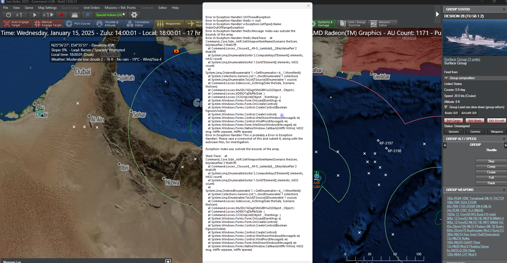The width and height of the screenshot is (507, 263).
Task: Open the Sensors window
Action: pos(454,132)
